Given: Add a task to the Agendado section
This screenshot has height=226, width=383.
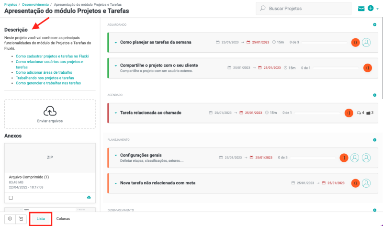Looking at the screenshot, I should coord(374,95).
